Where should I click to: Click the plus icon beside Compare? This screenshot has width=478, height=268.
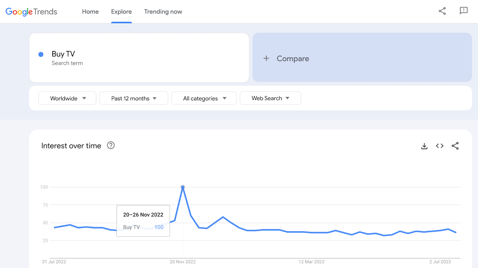(x=266, y=58)
